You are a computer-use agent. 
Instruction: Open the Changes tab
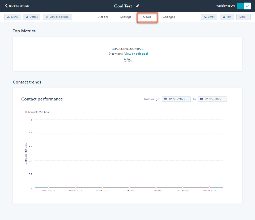coord(169,17)
